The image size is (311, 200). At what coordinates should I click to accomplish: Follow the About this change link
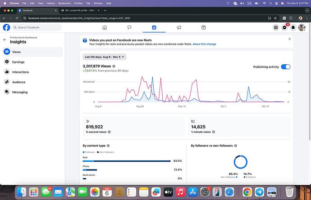204,44
